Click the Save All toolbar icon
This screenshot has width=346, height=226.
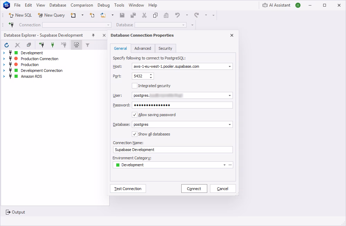133,15
